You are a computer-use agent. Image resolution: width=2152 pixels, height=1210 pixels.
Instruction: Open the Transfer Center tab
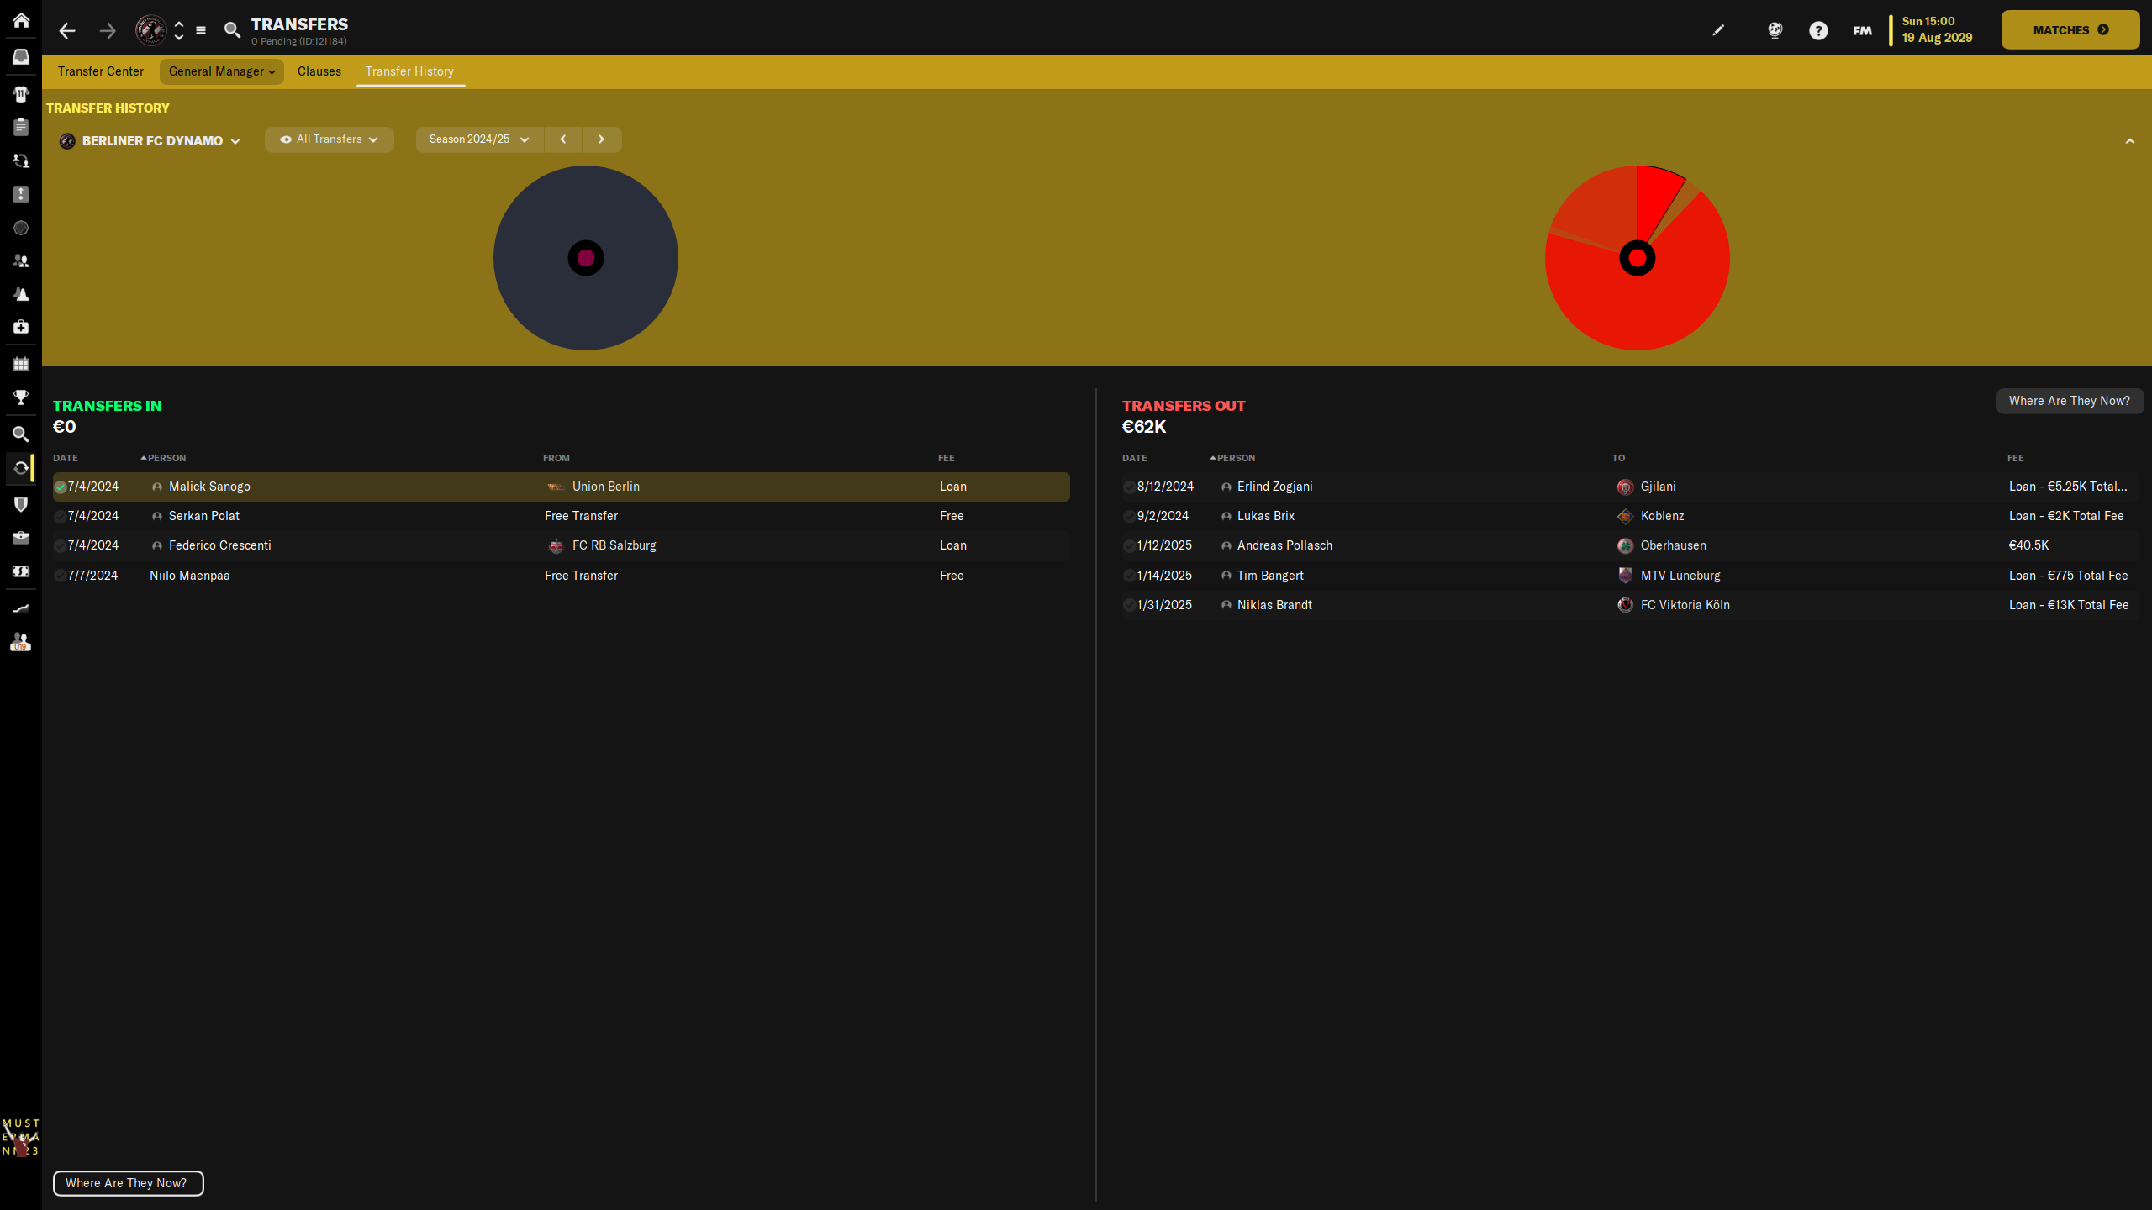pyautogui.click(x=100, y=71)
